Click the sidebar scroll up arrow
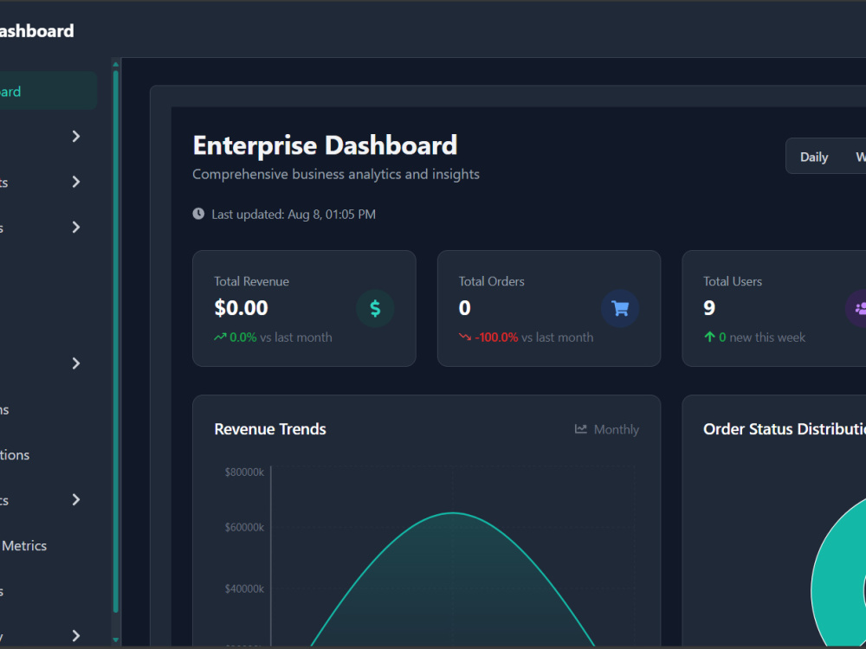 pyautogui.click(x=116, y=65)
